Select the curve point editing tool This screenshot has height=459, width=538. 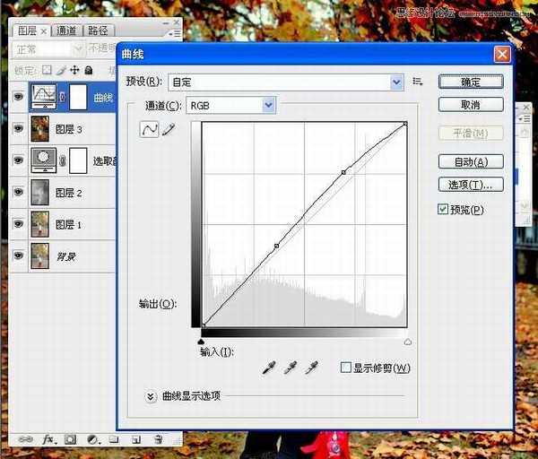(149, 129)
